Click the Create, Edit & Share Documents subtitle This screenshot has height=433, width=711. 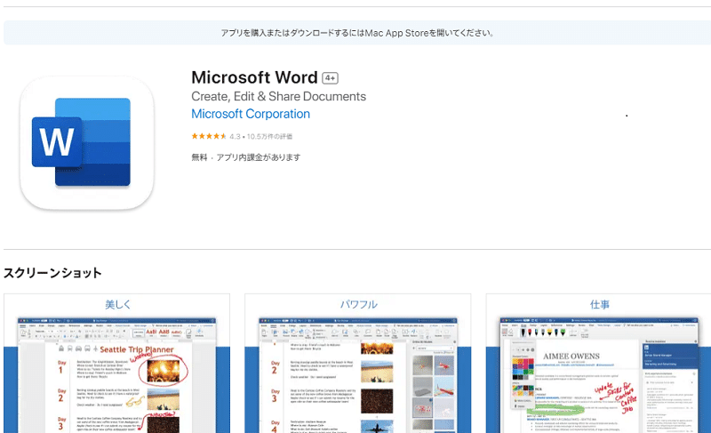pyautogui.click(x=278, y=97)
